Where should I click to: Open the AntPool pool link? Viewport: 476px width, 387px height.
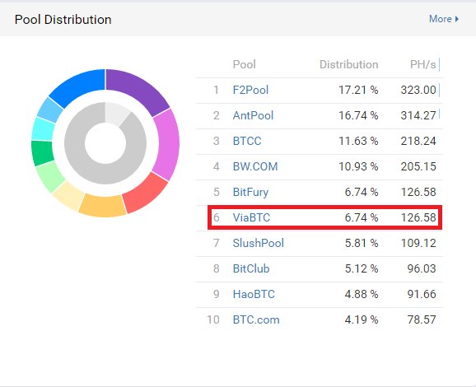[253, 115]
